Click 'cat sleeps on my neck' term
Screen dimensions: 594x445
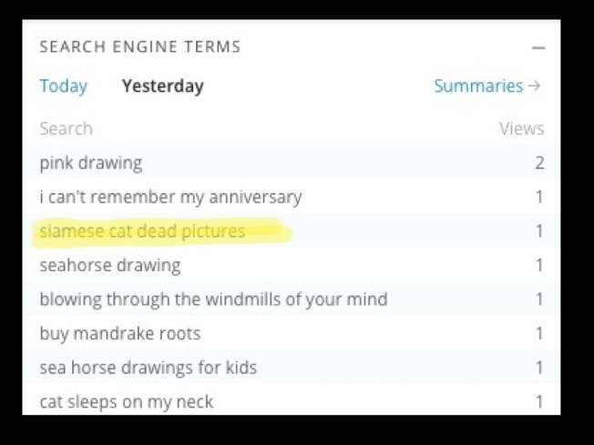click(126, 401)
